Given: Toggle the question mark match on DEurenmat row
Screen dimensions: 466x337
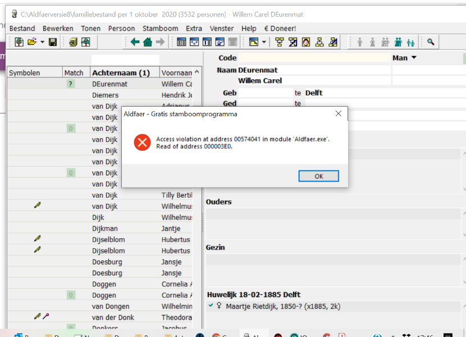Looking at the screenshot, I should [x=71, y=84].
